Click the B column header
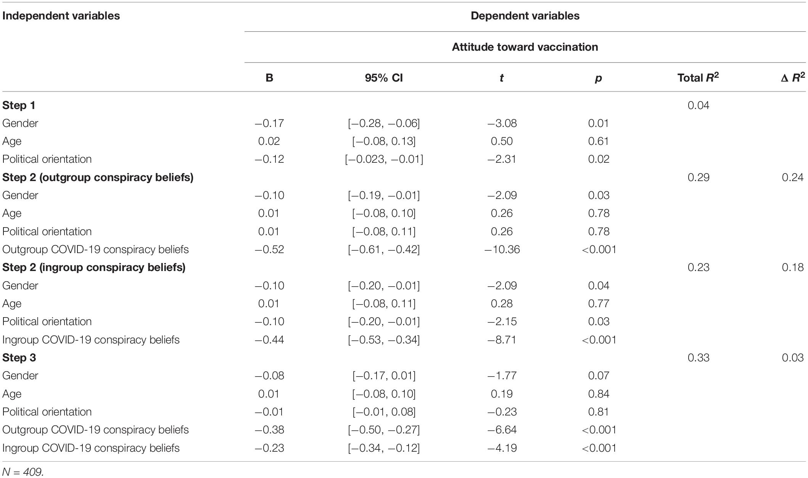 coord(269,78)
